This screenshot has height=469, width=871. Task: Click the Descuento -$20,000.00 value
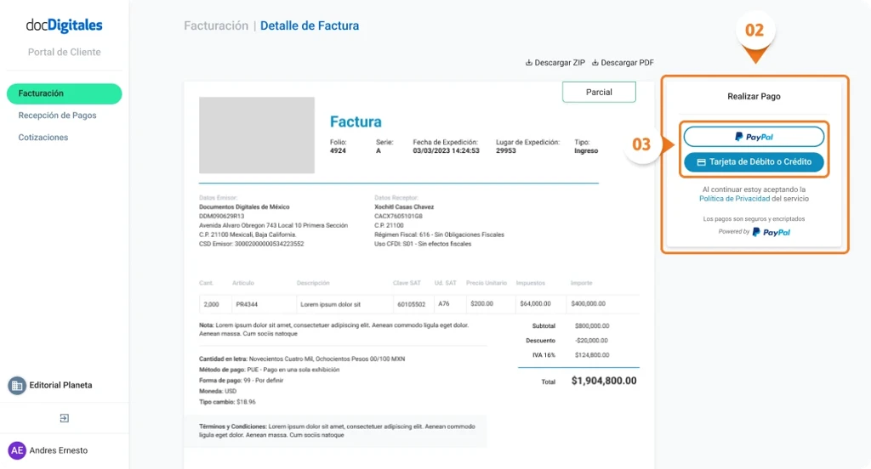click(x=591, y=340)
